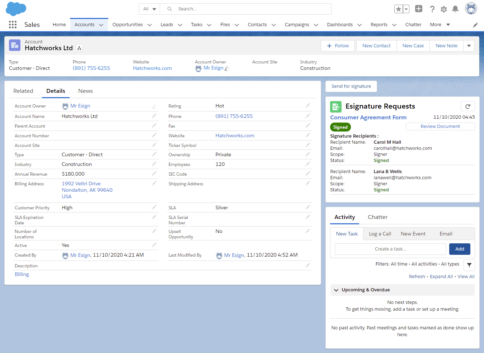The width and height of the screenshot is (484, 353).
Task: Open Global Actions plus icon
Action: 419,9
